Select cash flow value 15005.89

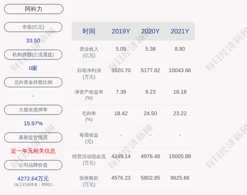[180, 156]
